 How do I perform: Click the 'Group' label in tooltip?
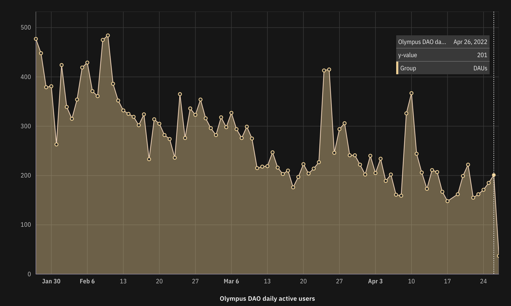[408, 68]
